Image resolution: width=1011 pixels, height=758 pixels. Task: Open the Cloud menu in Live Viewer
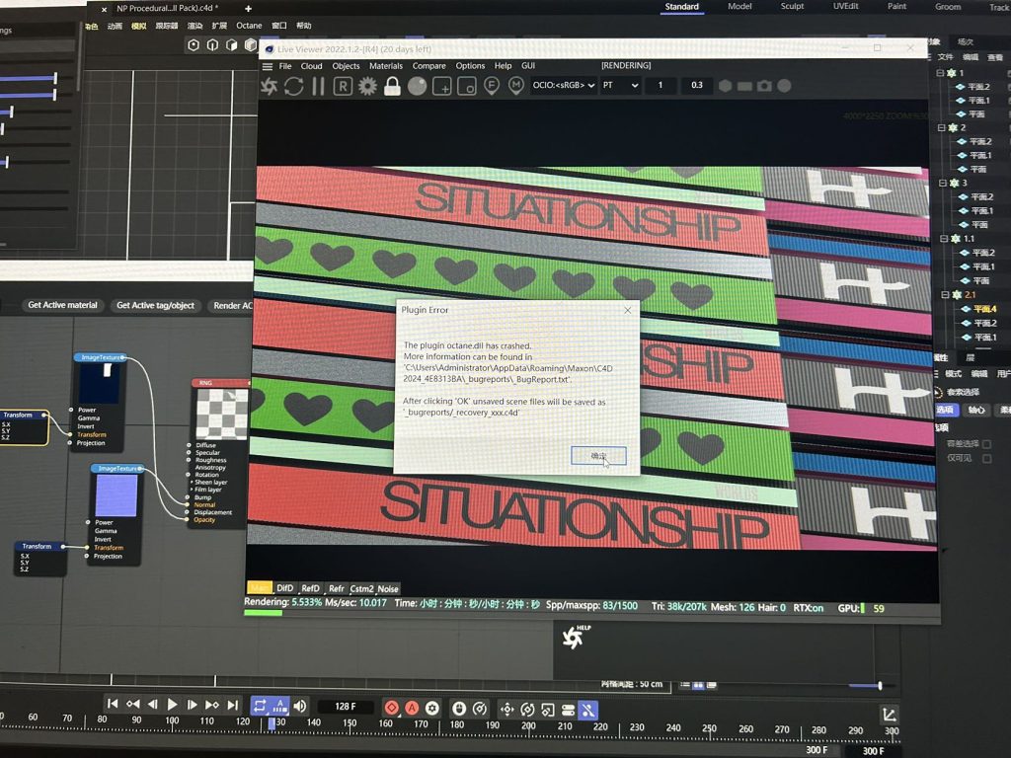point(311,66)
